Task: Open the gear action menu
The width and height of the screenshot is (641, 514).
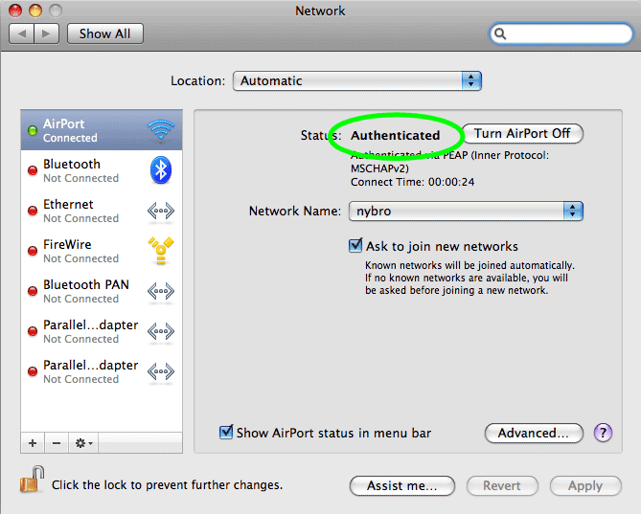Action: (x=83, y=443)
